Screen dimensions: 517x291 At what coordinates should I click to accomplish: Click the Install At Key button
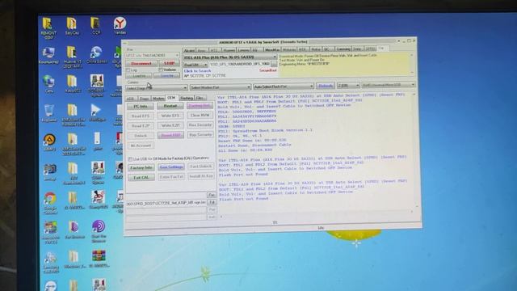[x=200, y=176]
